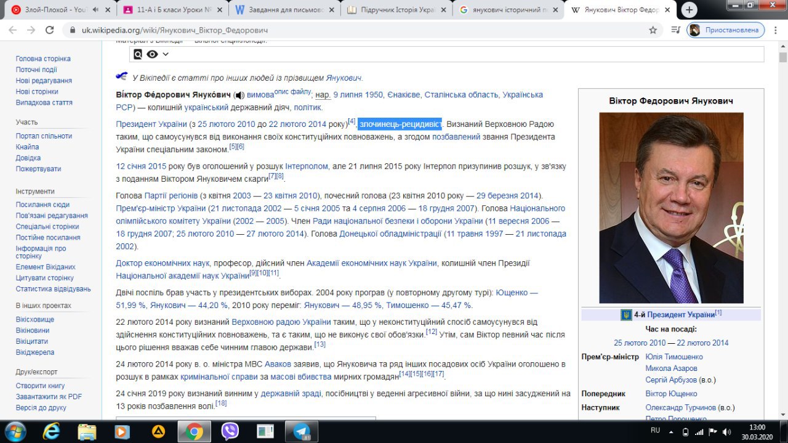Open 'Поточні події' sidebar link
This screenshot has width=788, height=443.
click(x=36, y=70)
